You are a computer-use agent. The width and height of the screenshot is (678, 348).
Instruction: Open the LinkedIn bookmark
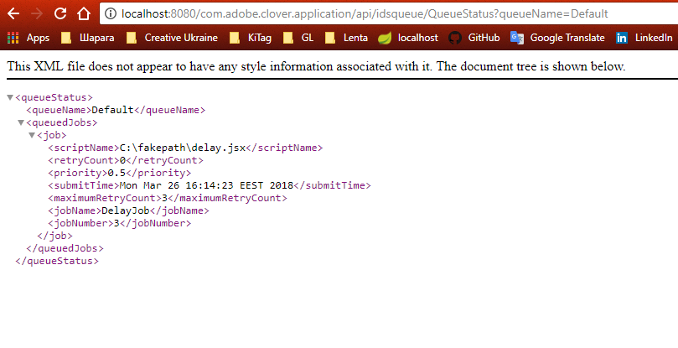(x=644, y=38)
